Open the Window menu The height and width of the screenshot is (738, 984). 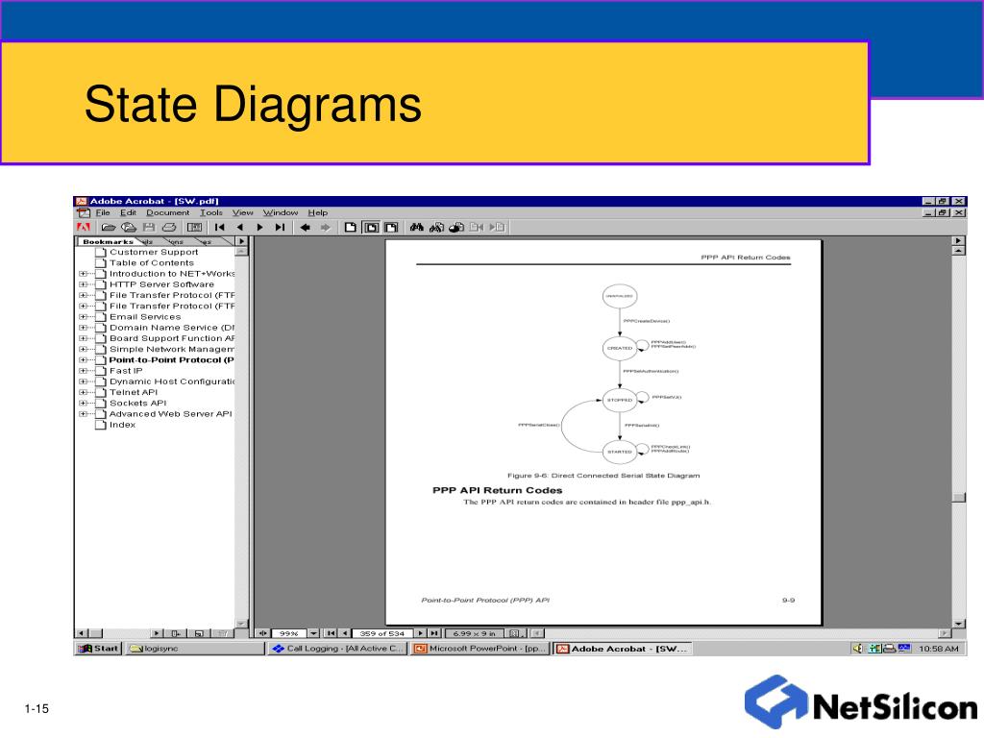[281, 212]
